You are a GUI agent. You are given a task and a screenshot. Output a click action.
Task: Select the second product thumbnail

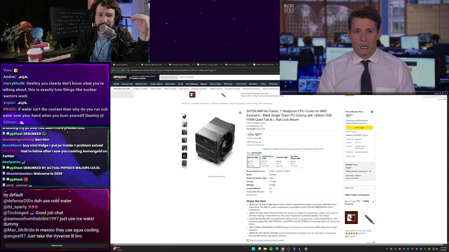tap(185, 124)
